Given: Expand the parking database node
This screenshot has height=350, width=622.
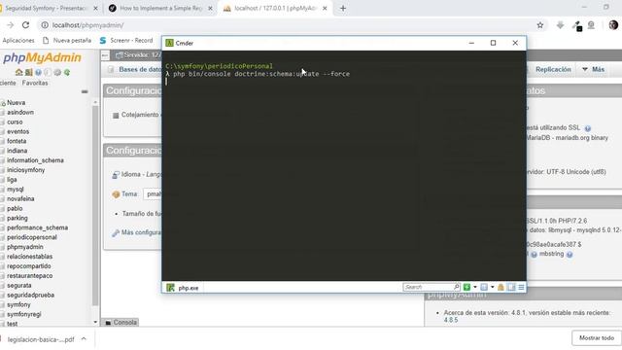Looking at the screenshot, I should 2,219.
